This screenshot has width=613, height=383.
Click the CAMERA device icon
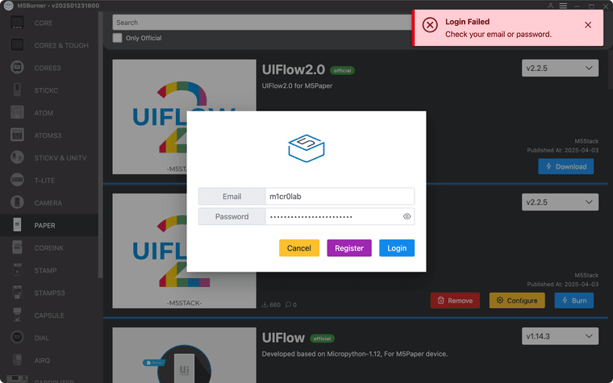17,203
